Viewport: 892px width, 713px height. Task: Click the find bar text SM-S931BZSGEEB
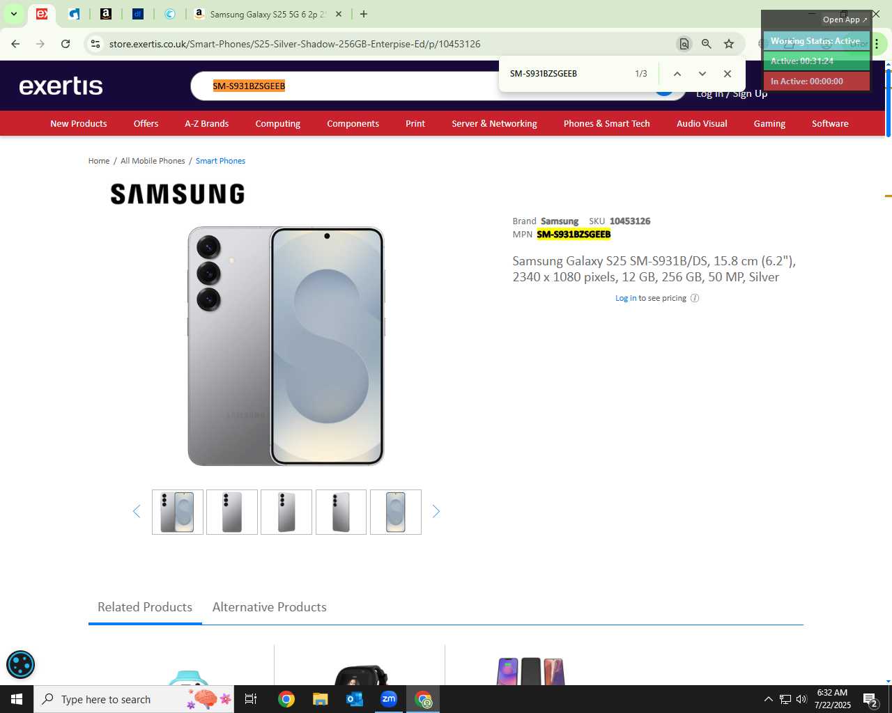coord(544,73)
